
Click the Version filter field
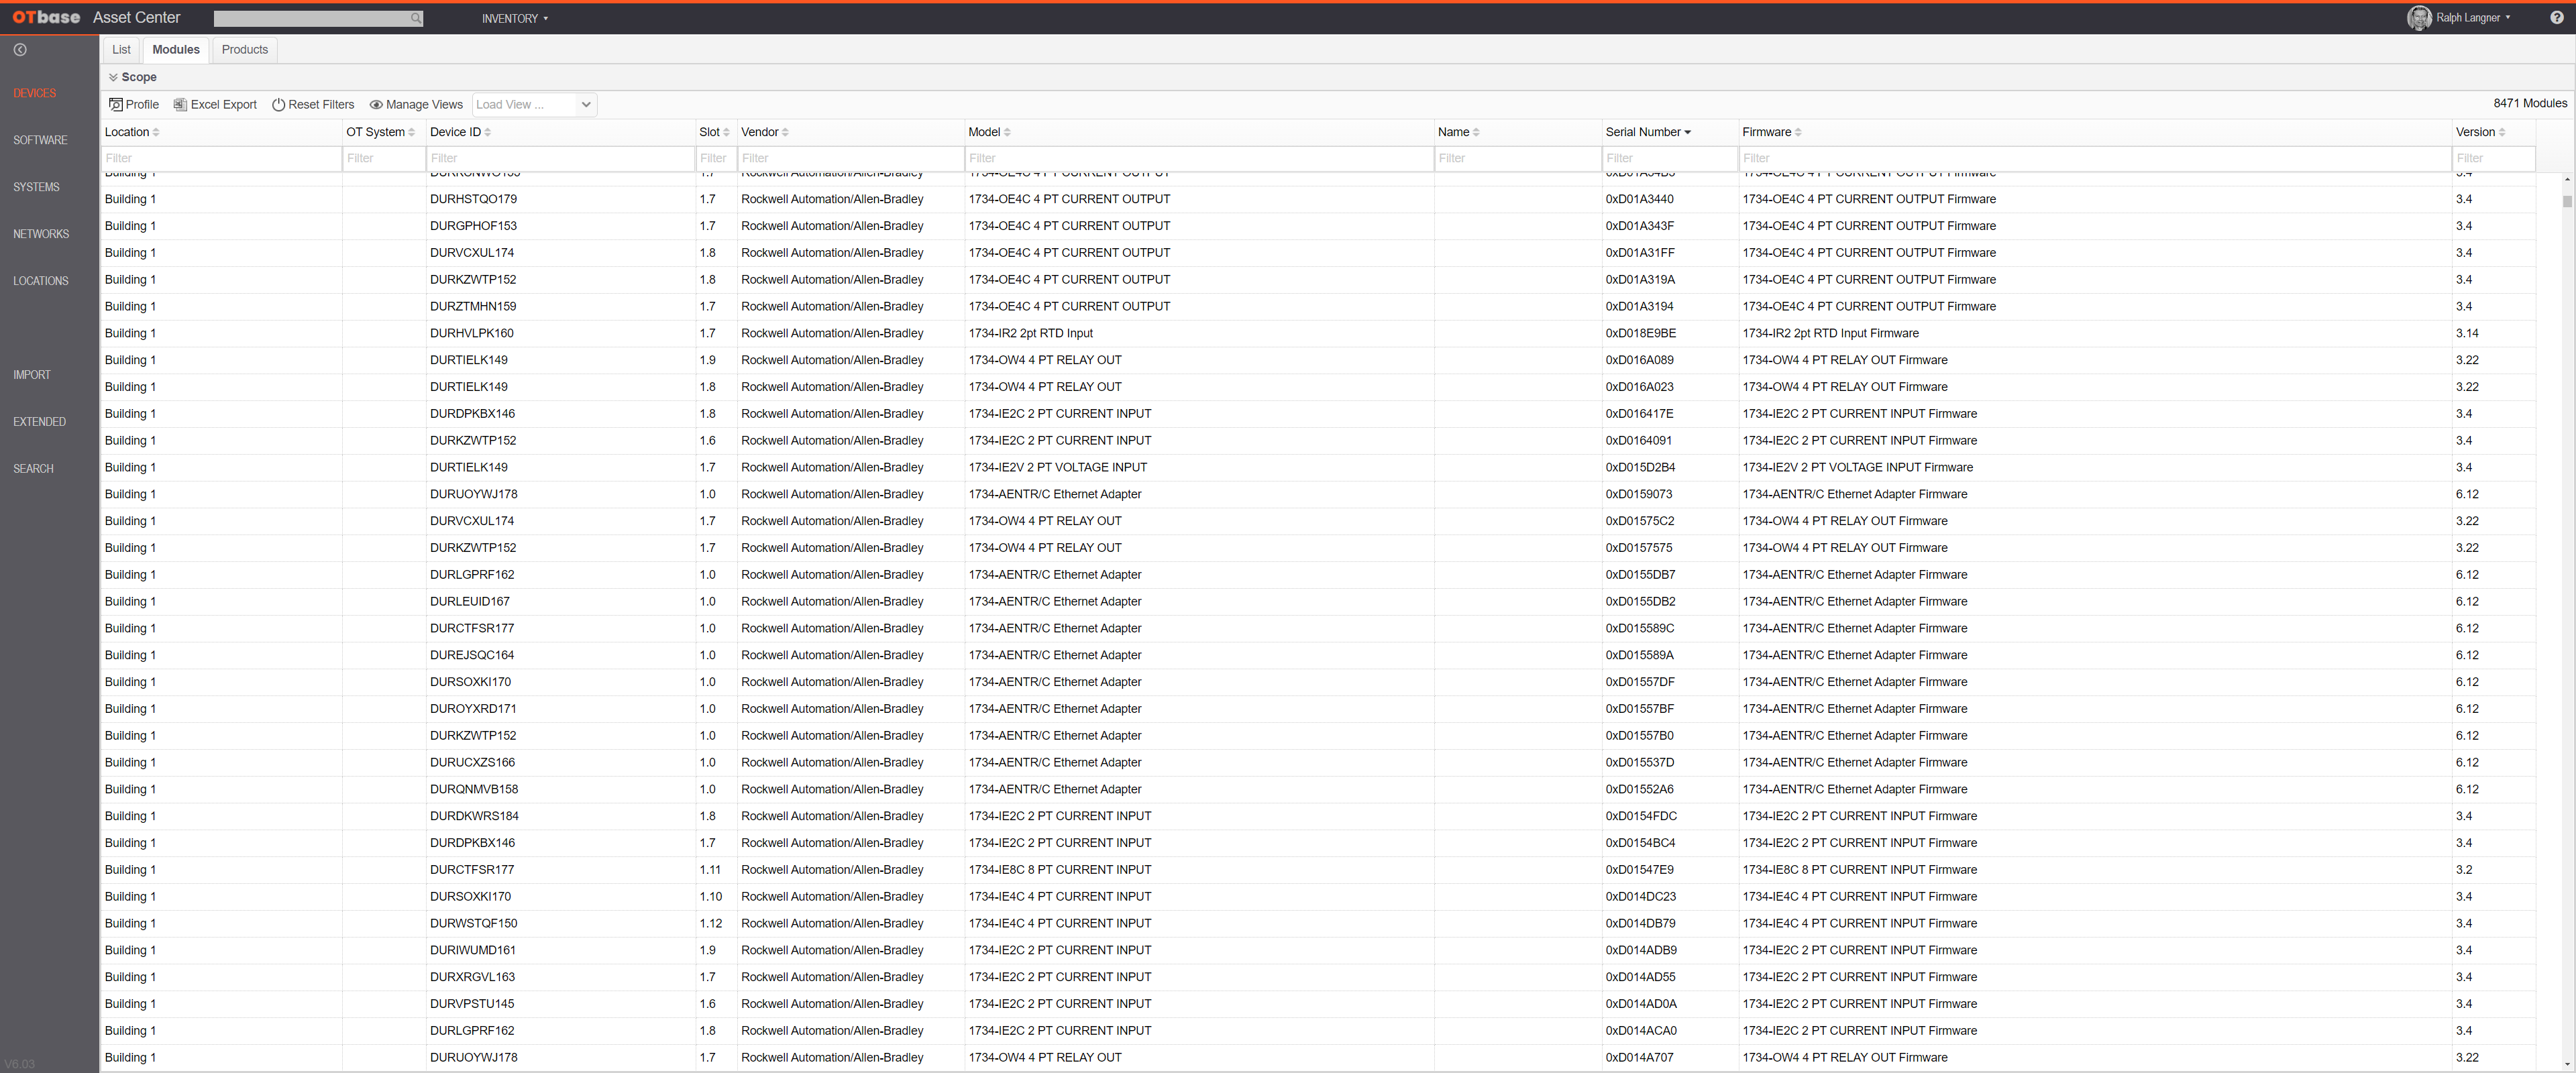(2494, 158)
